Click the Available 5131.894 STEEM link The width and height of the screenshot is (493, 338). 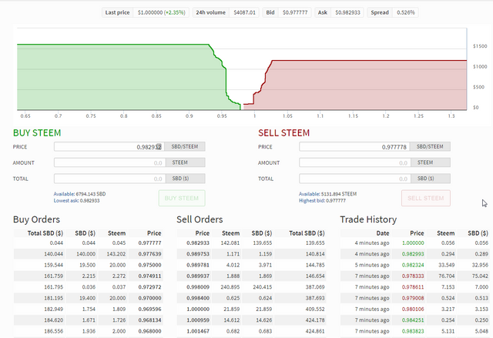(327, 194)
